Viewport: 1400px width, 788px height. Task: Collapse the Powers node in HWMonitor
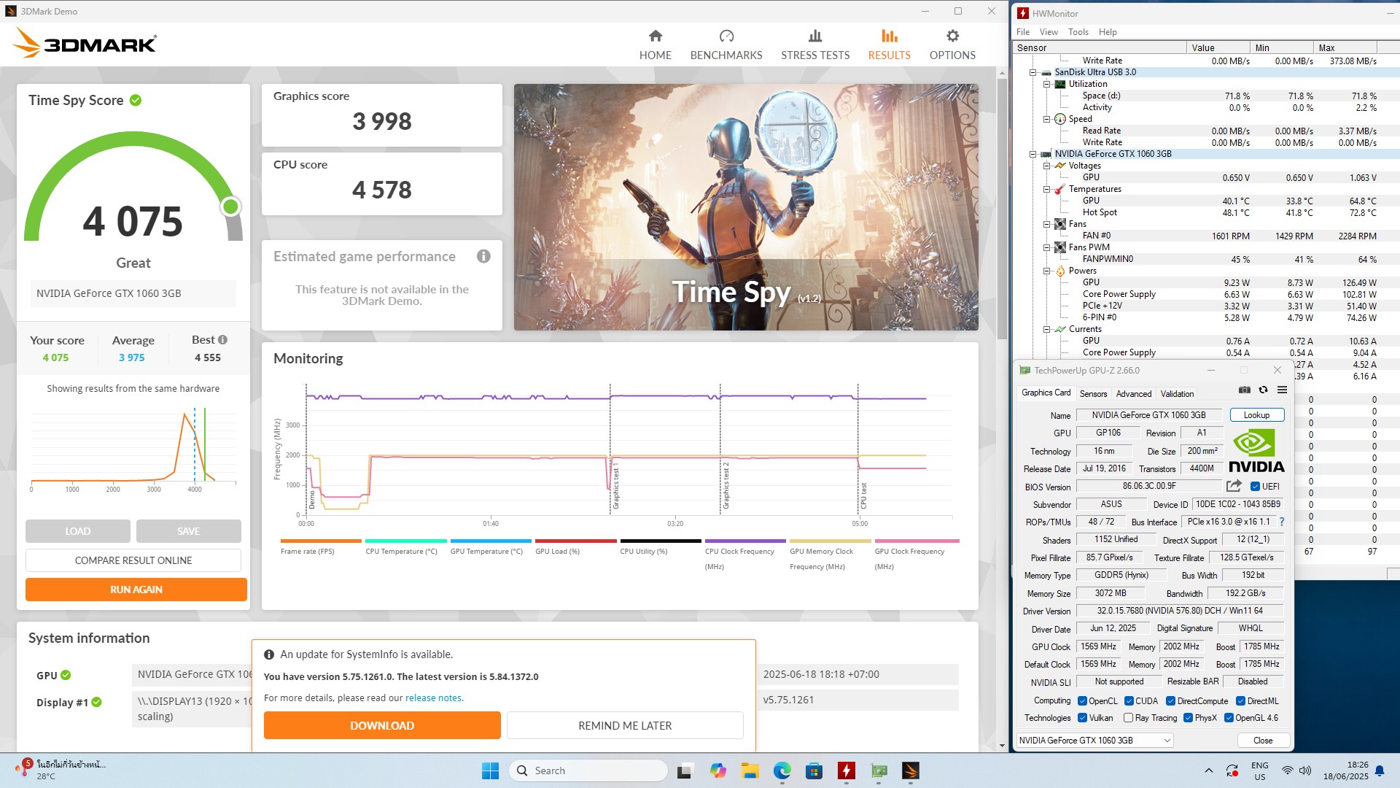pyautogui.click(x=1047, y=271)
